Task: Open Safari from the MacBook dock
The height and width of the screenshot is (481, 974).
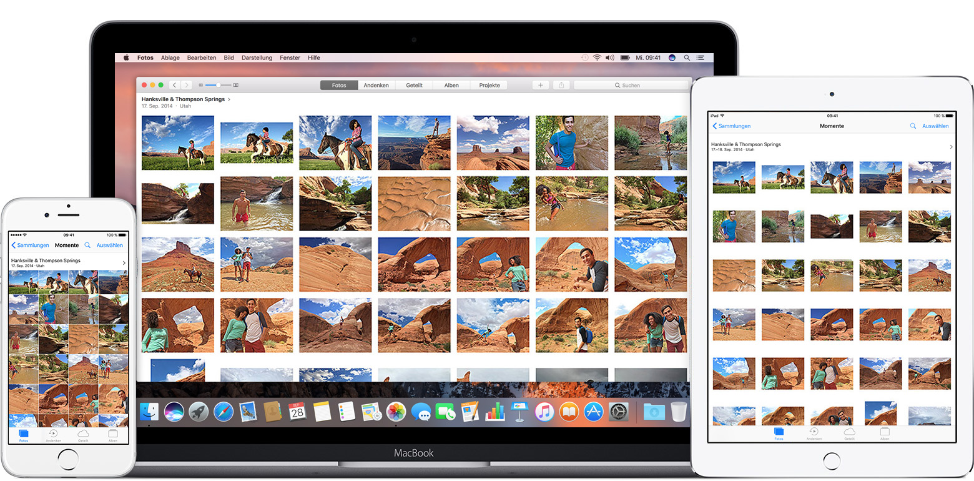Action: pos(223,412)
